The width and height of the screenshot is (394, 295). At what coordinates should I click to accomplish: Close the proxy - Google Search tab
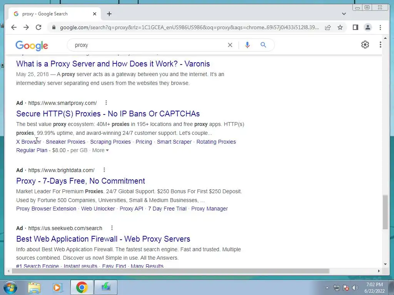[x=95, y=14]
